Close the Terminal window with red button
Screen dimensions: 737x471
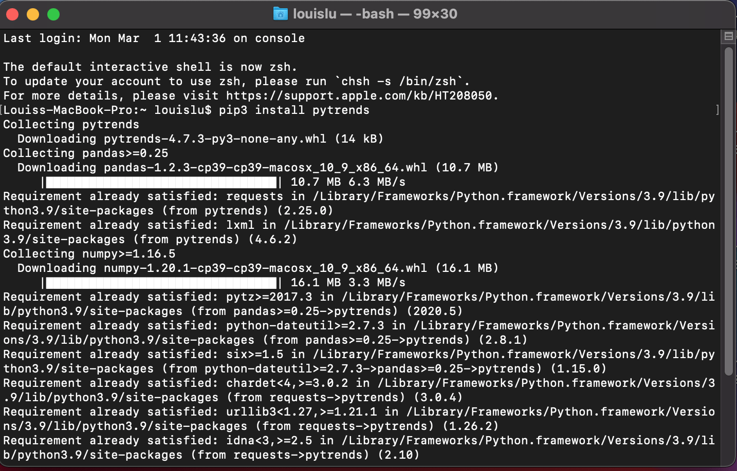point(12,14)
